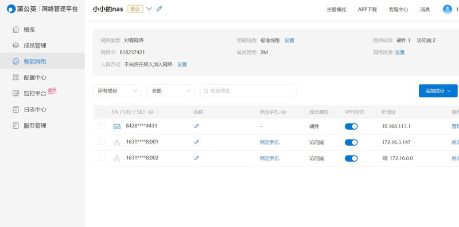Click the 转发带宽 value 2M
Screen dimensions: 459x227
tap(264, 53)
